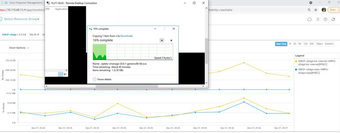Open the Downloads destination link
Image resolution: width=340 pixels, height=133 pixels.
pos(126,36)
